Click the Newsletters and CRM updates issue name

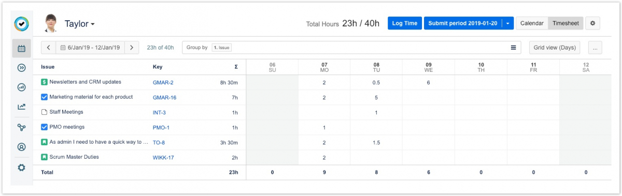(x=86, y=82)
